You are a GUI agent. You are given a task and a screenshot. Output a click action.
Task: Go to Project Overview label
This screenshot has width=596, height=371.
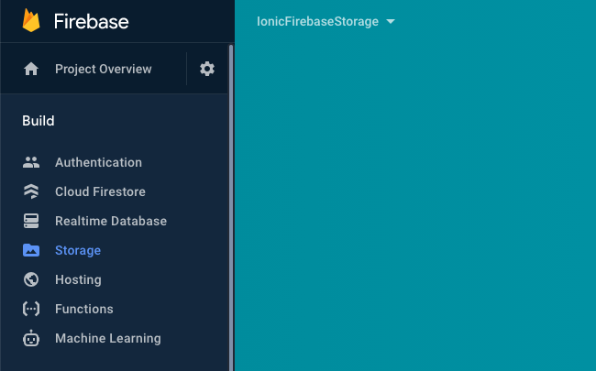[x=103, y=70]
